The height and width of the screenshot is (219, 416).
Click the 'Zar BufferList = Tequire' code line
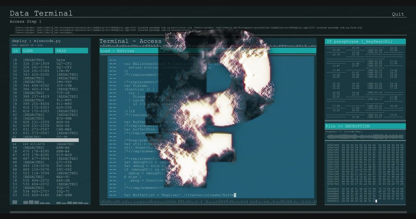coord(179,195)
